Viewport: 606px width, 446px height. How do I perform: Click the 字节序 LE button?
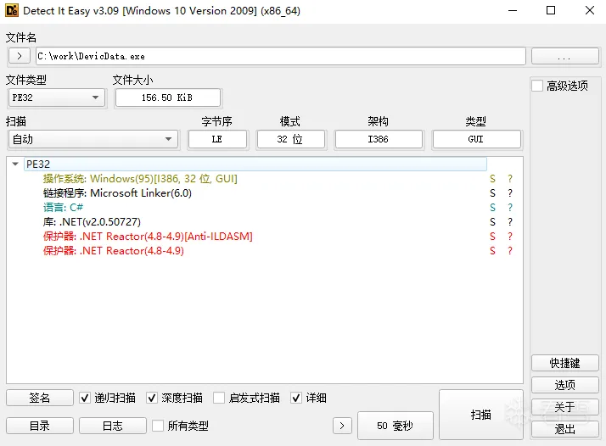coord(217,139)
